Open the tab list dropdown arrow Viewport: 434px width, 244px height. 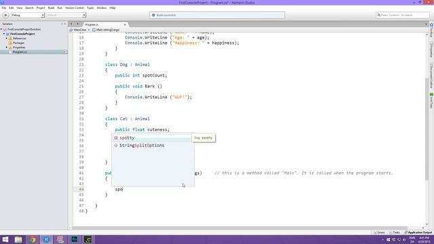pos(426,24)
